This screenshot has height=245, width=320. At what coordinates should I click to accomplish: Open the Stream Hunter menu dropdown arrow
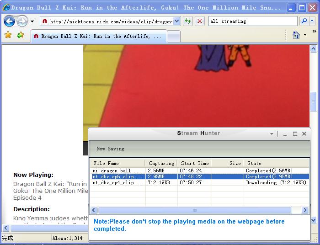coord(272,134)
